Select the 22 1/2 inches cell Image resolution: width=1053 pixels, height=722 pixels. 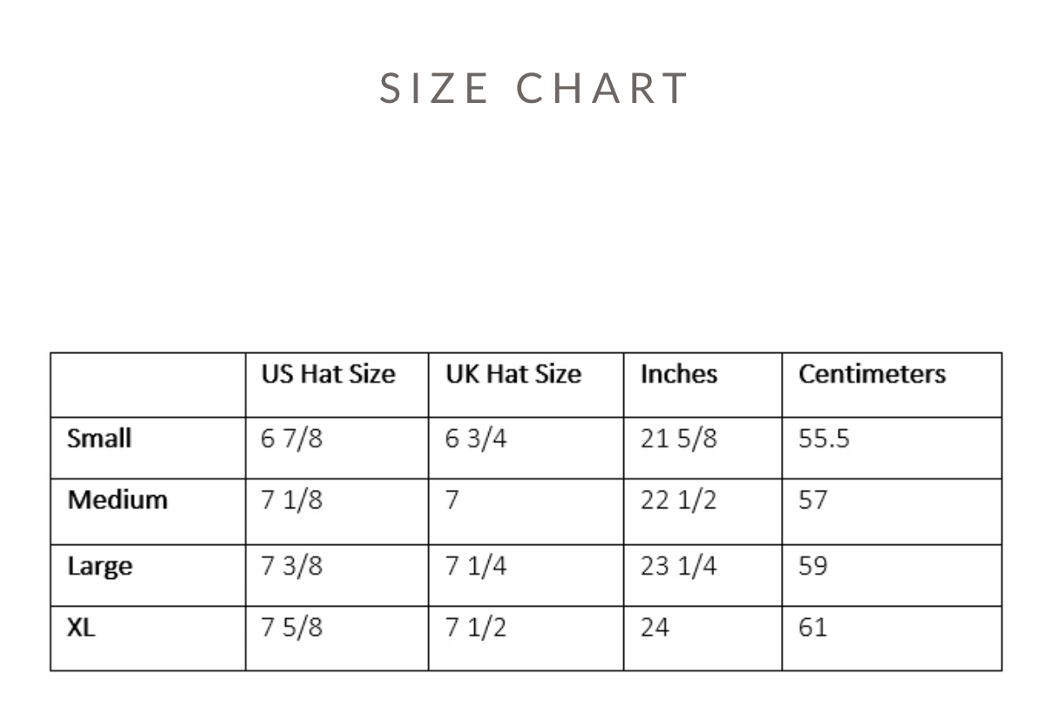678,501
